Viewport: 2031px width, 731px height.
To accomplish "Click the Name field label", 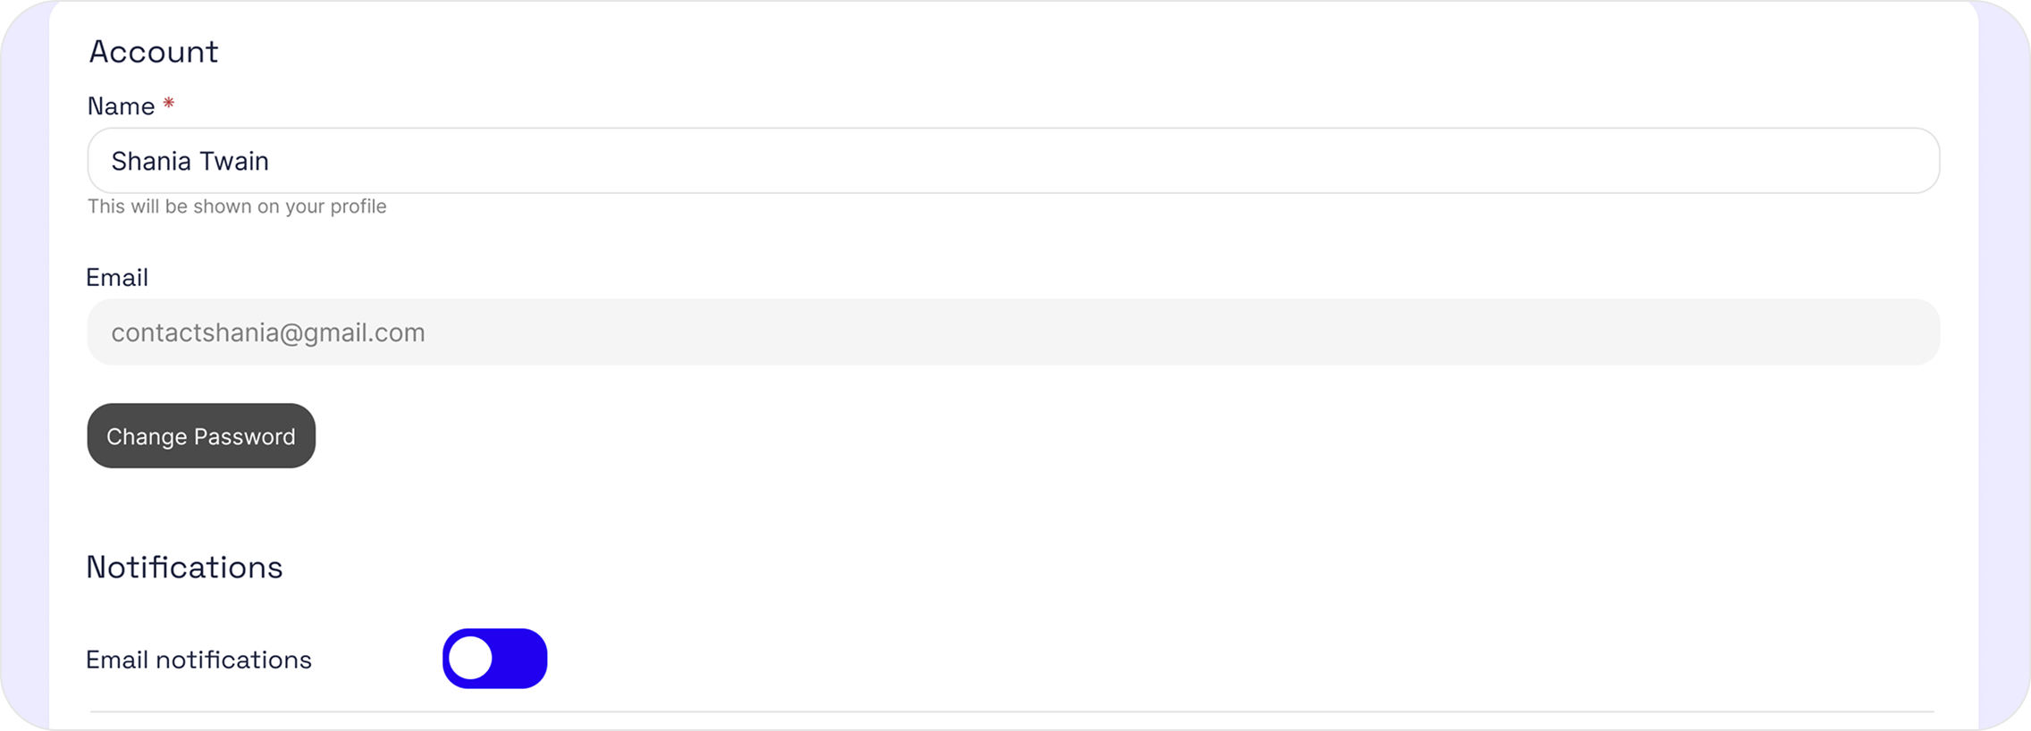I will (x=120, y=105).
